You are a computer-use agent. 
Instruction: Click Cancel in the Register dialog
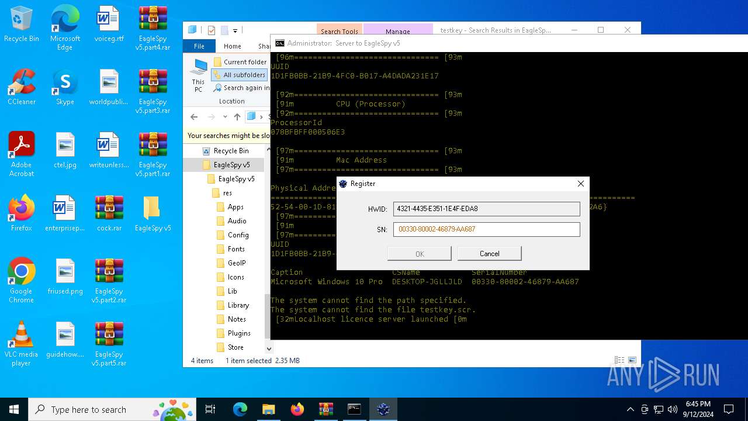(x=489, y=253)
